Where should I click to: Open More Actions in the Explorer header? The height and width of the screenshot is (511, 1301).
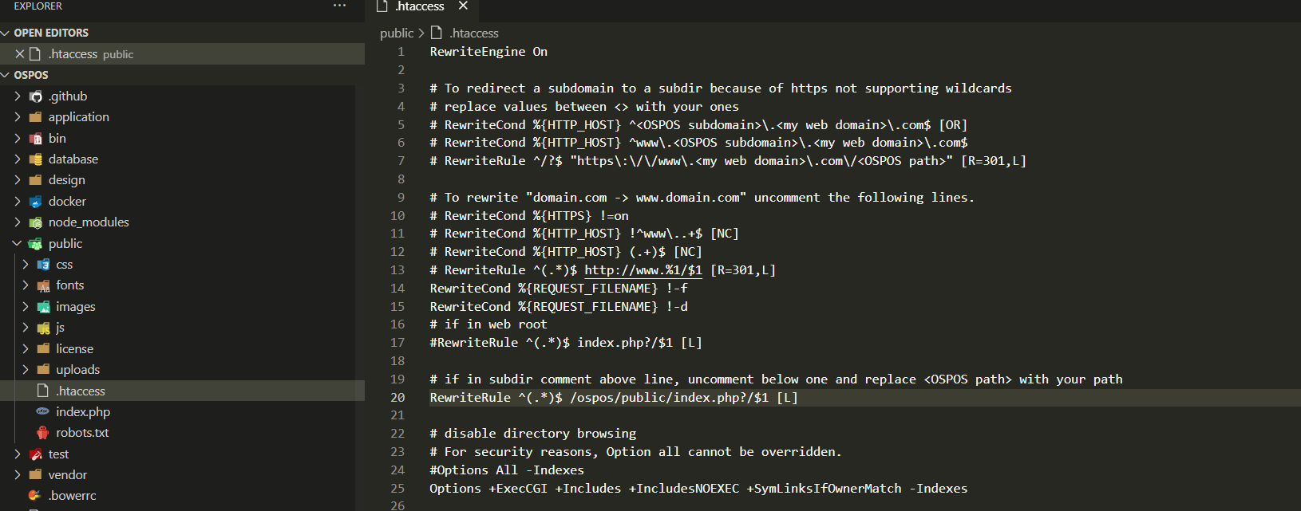(339, 6)
